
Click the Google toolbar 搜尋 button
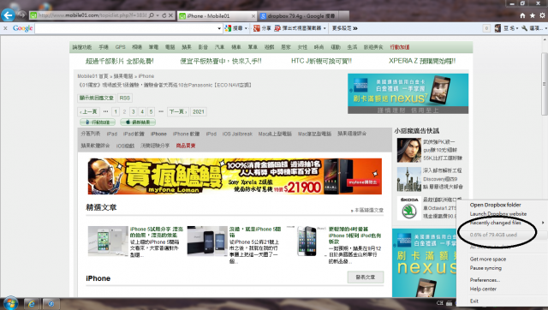pos(235,28)
